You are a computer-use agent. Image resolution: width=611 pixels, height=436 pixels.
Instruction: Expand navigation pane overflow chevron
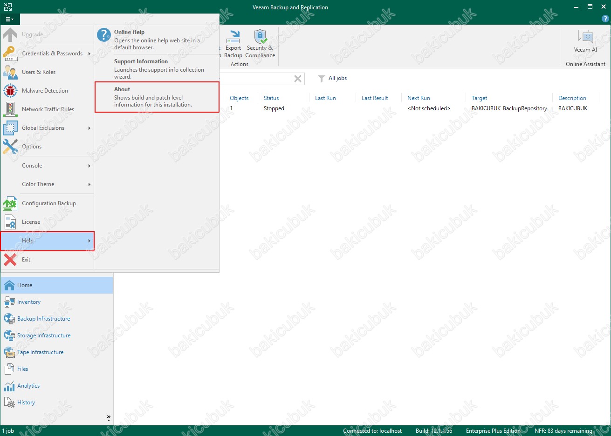[109, 418]
